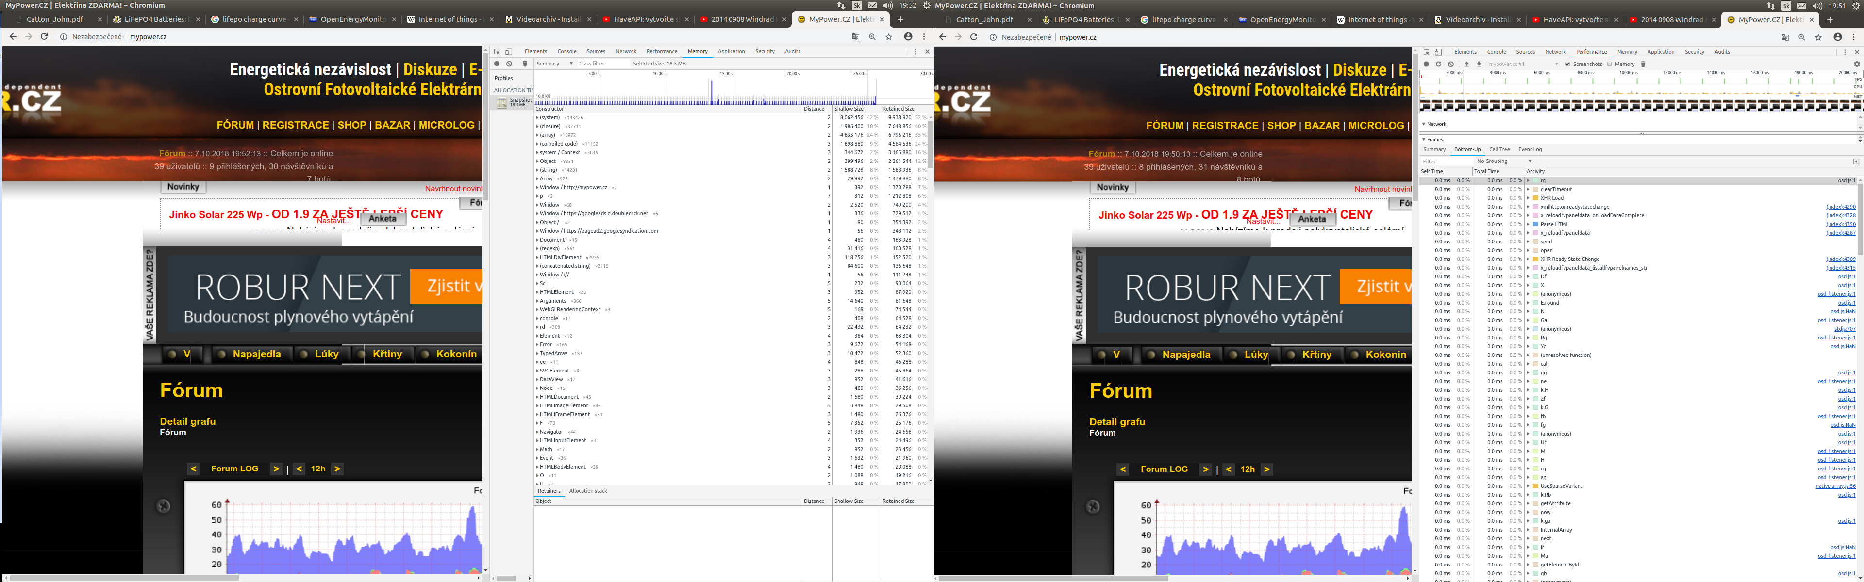The image size is (1864, 582).
Task: Click save profile download arrow icon
Action: pyautogui.click(x=1479, y=65)
